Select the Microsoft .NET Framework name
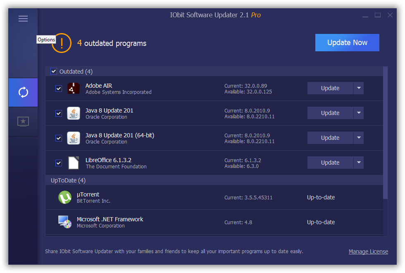The image size is (405, 273). 110,219
